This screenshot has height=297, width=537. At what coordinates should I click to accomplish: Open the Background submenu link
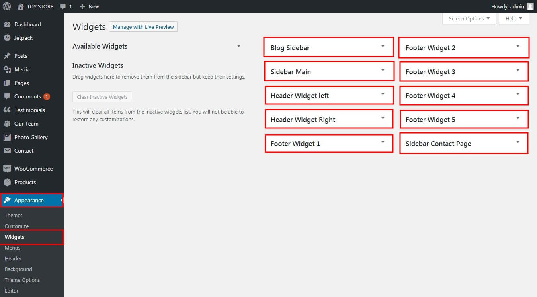pyautogui.click(x=18, y=269)
